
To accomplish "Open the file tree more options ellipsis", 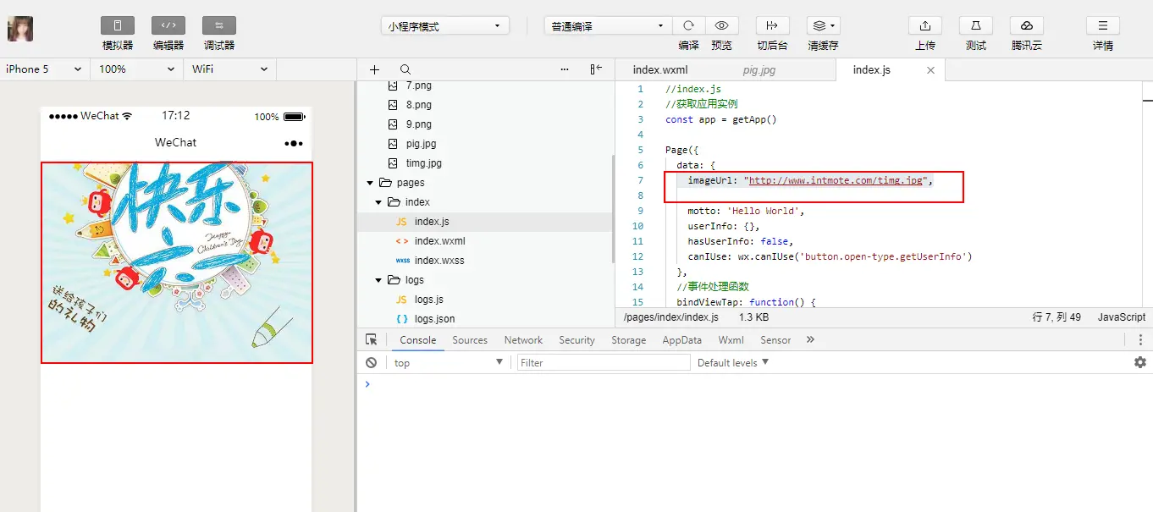I will coord(565,69).
